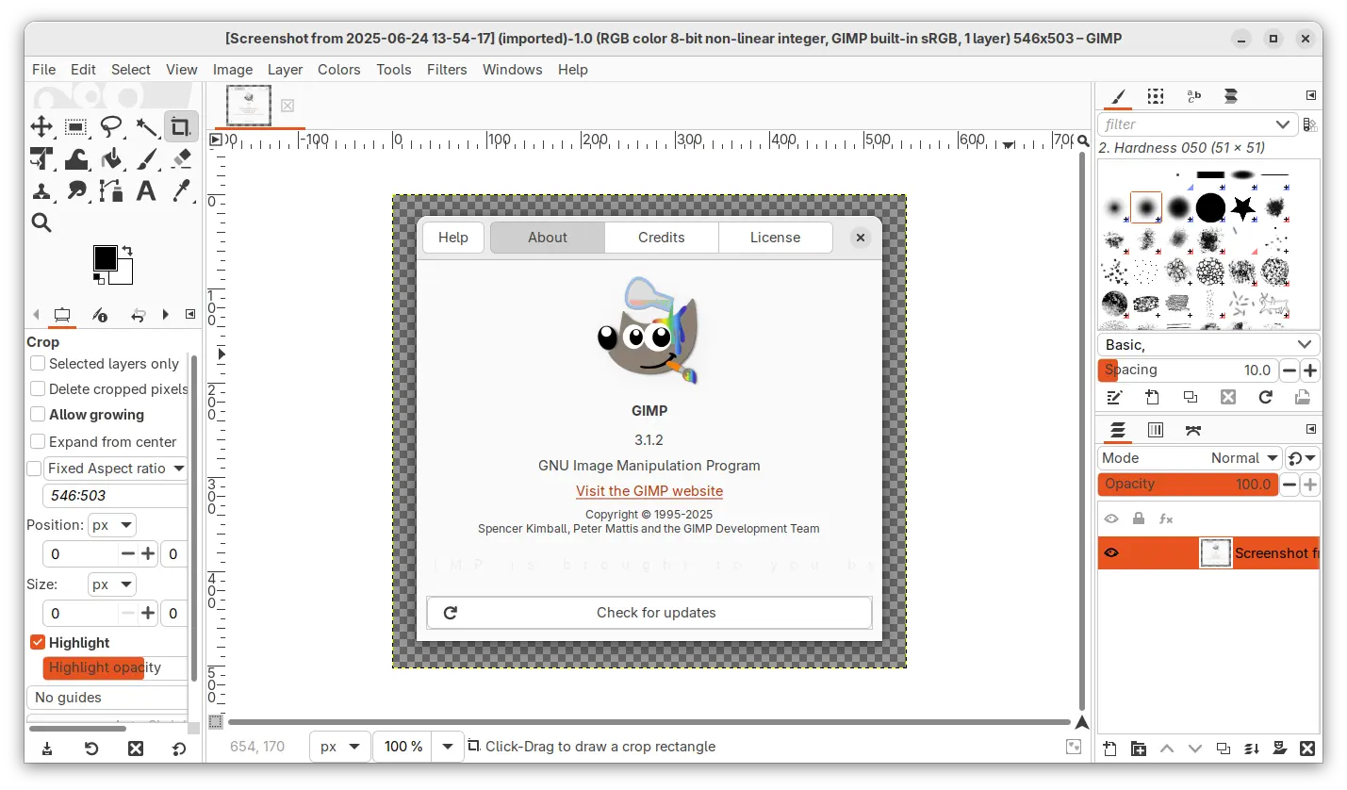Open the Windows menu
1347x790 pixels.
512,70
